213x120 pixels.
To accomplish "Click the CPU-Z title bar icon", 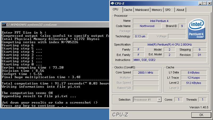I will (x=112, y=3).
